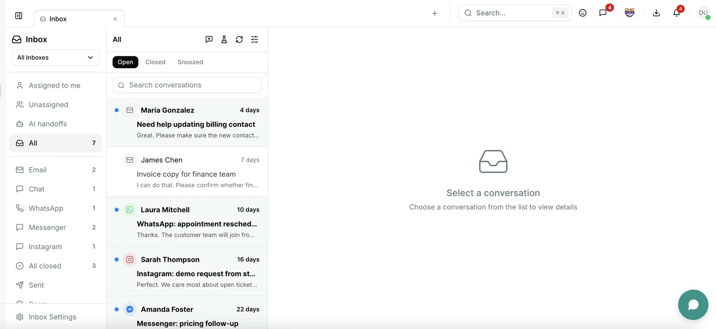Open Maria Gonzalez billing contact conversation
The image size is (716, 329).
point(187,122)
